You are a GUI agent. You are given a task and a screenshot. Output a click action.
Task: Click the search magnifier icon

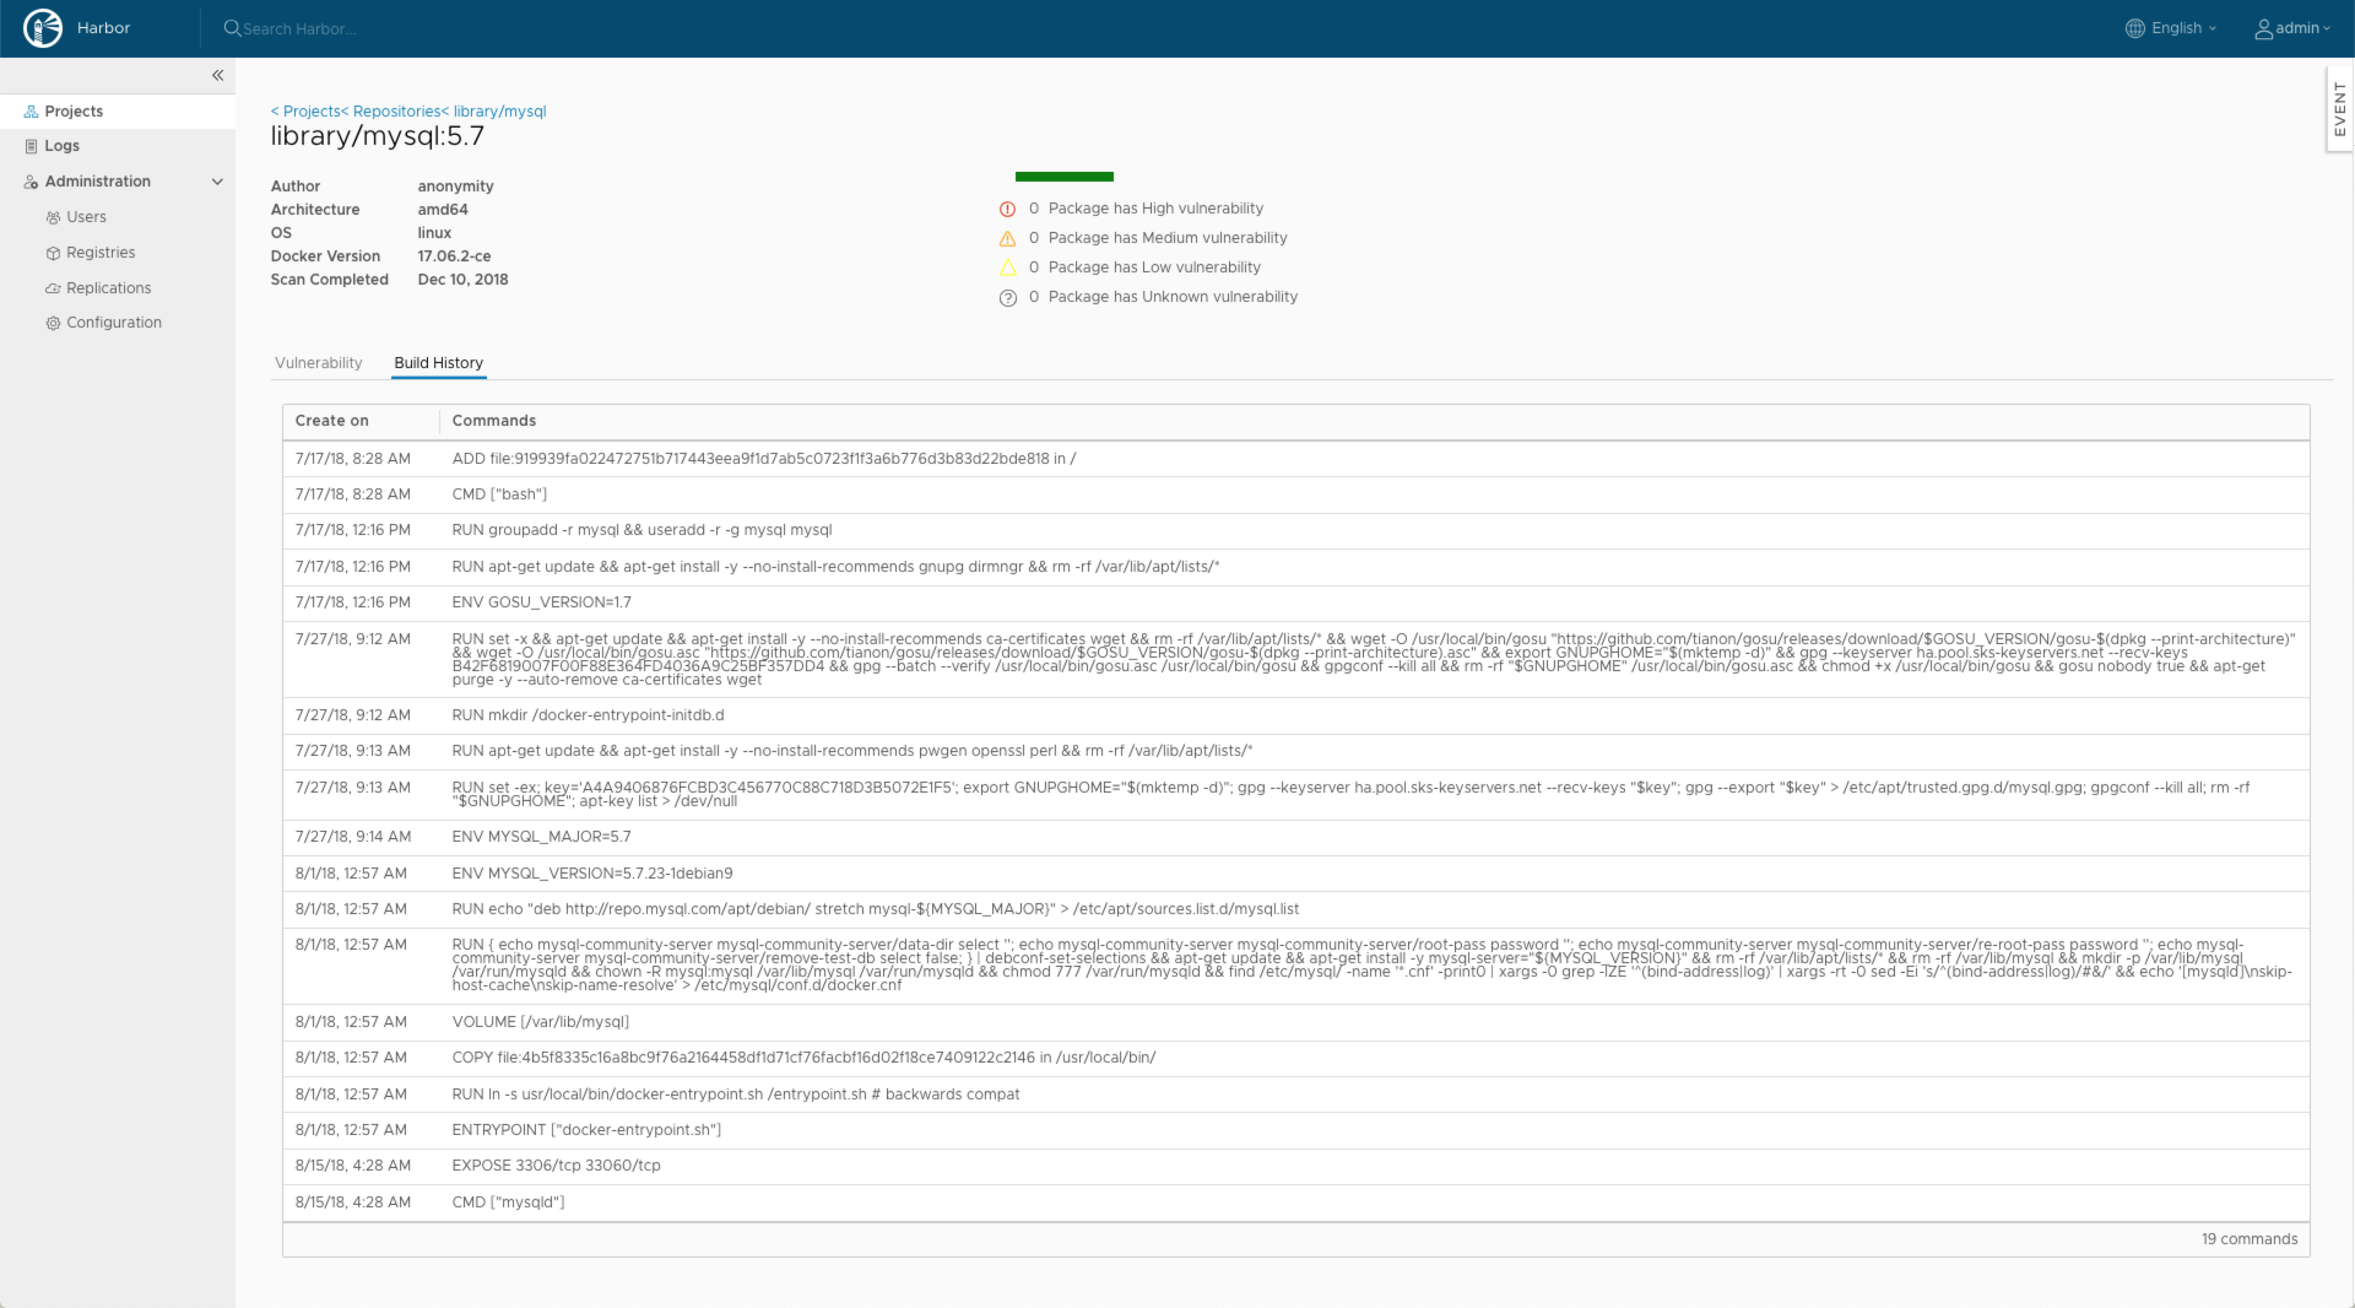click(232, 28)
